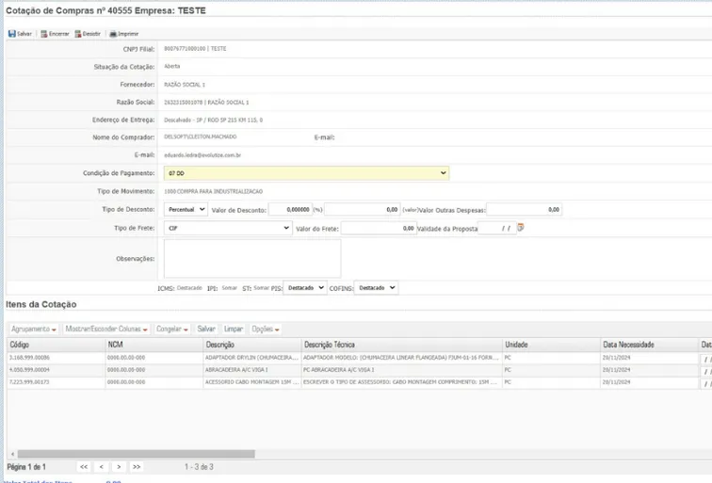
Task: Sort by the Descrição Técnica column header
Action: tap(402, 345)
